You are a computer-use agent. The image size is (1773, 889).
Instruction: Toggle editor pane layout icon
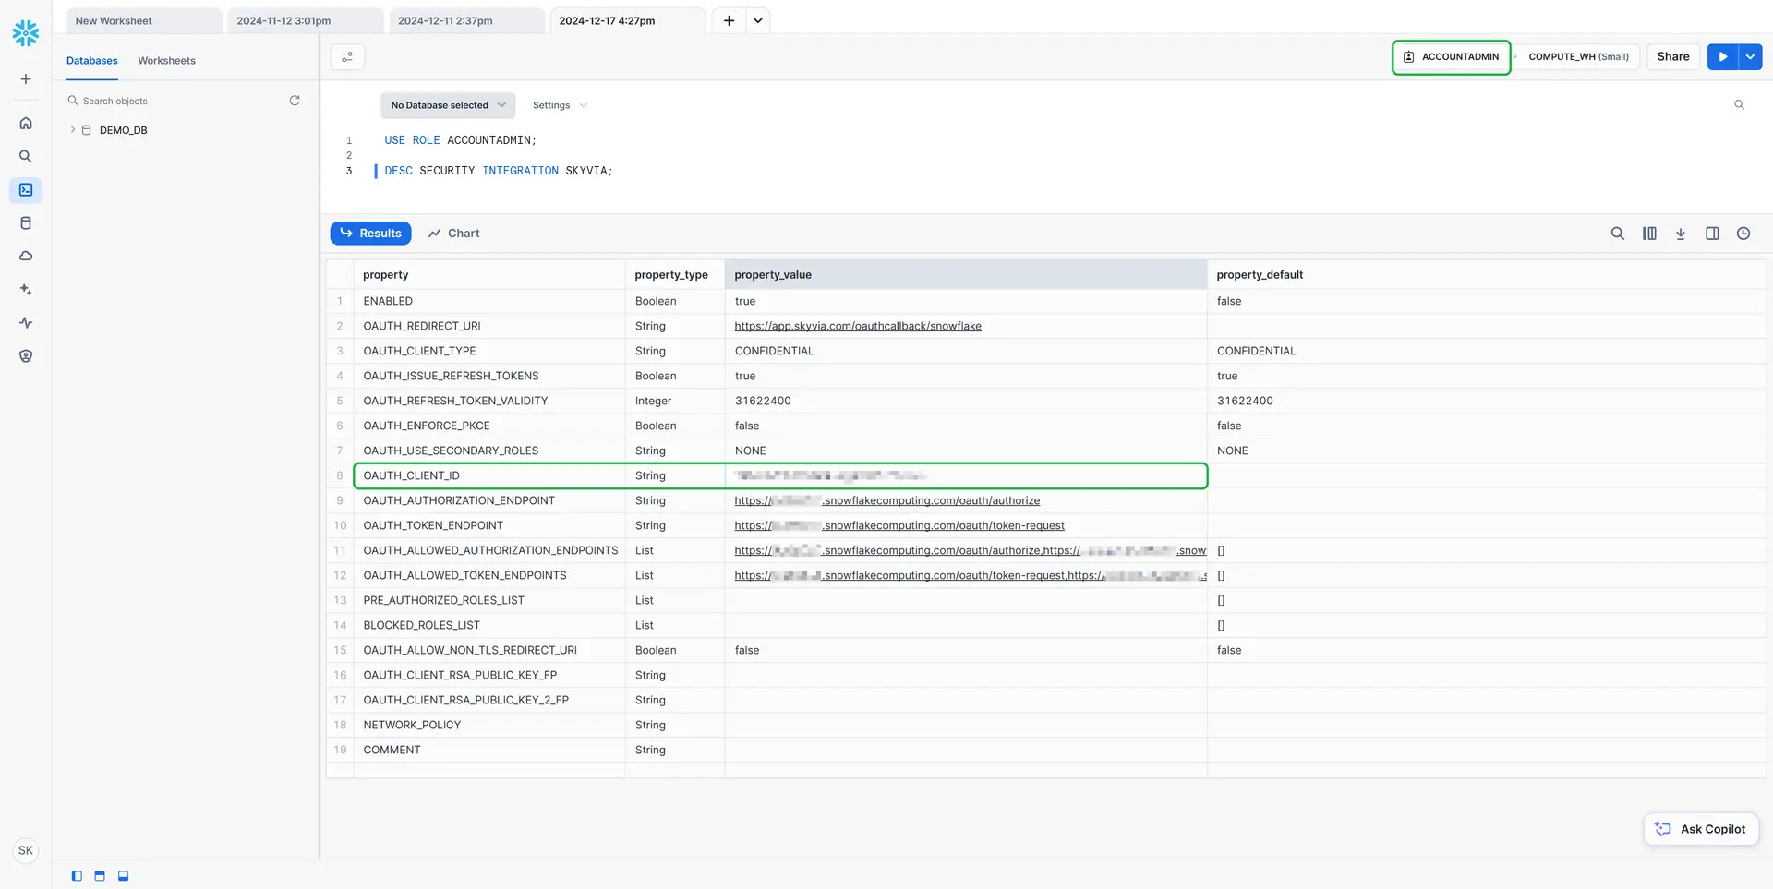[100, 876]
